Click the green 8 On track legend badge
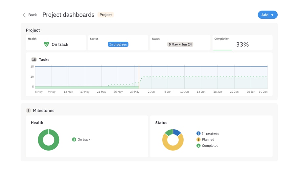This screenshot has height=171, width=299. pyautogui.click(x=74, y=139)
